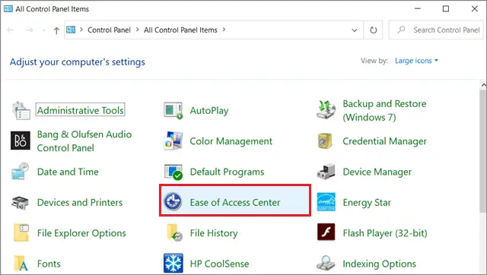Expand the address bar history dropdown
Image resolution: width=487 pixels, height=275 pixels.
(x=354, y=30)
